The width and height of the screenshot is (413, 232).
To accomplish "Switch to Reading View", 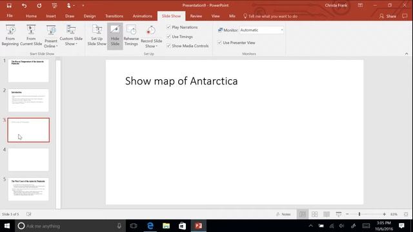I will pyautogui.click(x=327, y=214).
